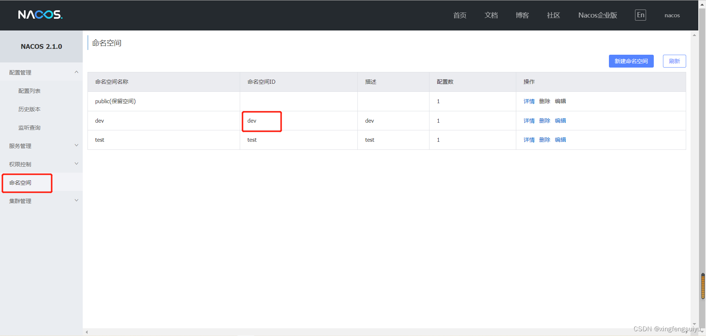
Task: Click the 命名空间 page title
Action: [x=107, y=43]
